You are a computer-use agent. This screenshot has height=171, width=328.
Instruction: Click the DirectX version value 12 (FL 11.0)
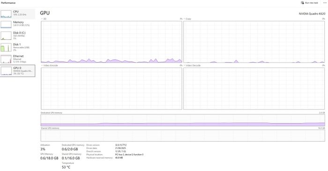[120, 151]
